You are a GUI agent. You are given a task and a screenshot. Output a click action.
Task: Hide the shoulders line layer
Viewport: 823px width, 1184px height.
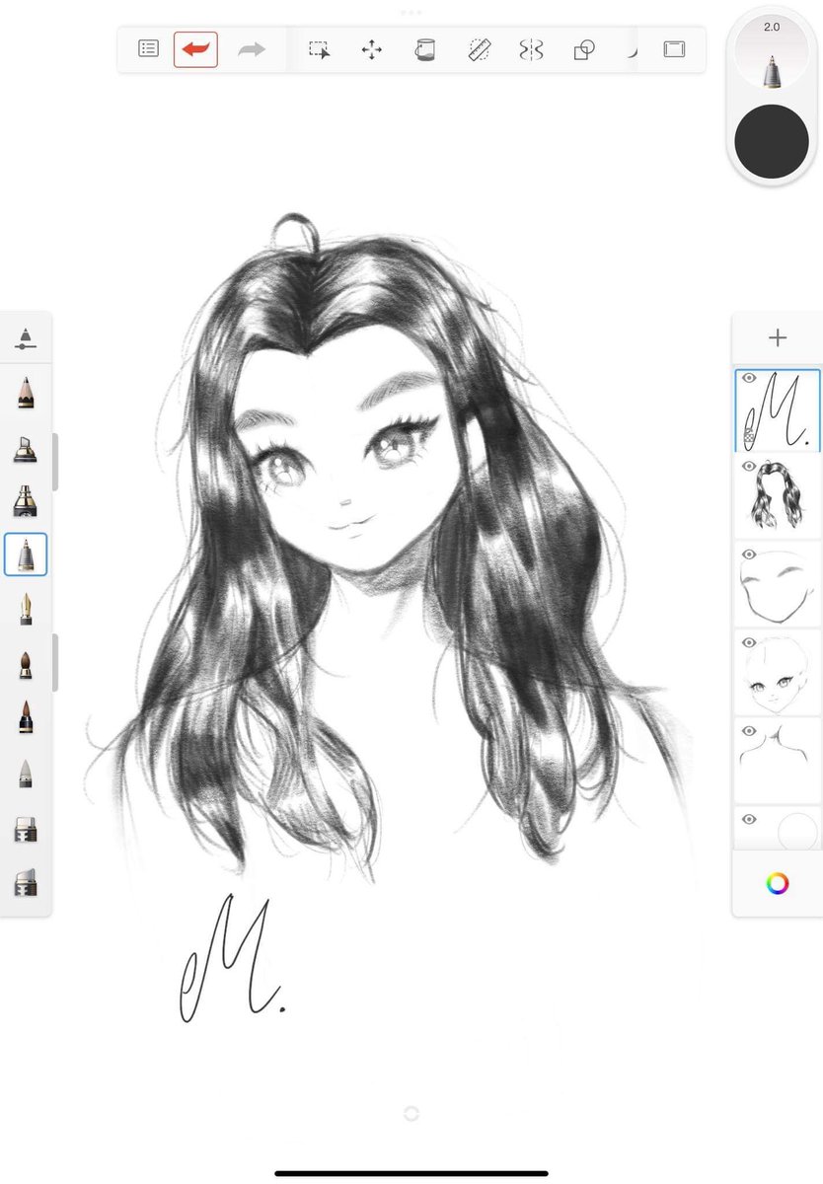[749, 731]
